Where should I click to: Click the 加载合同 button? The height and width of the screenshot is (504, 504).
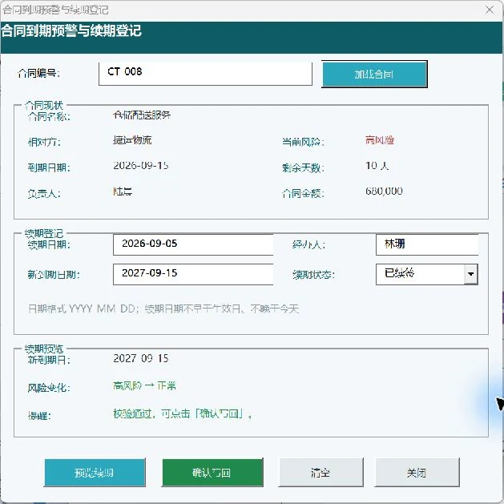coord(374,75)
